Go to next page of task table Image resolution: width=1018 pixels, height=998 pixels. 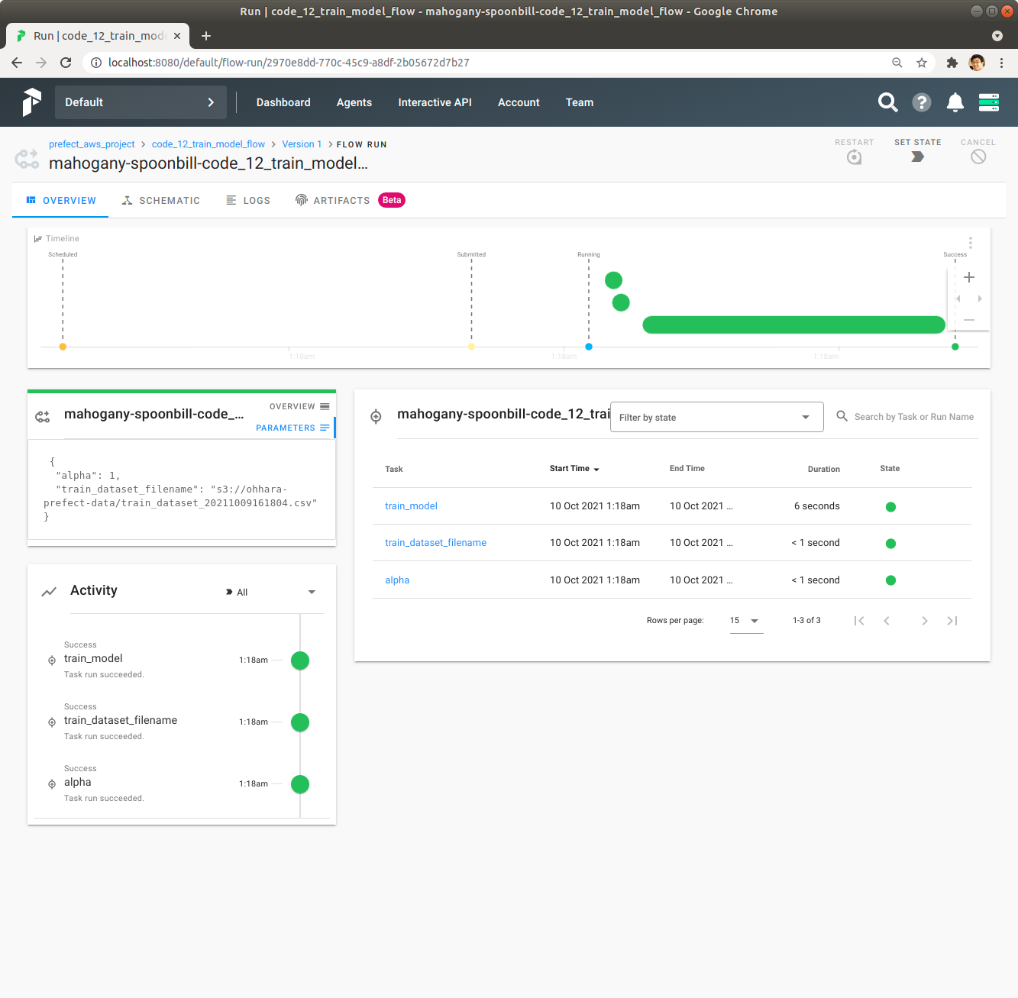click(x=925, y=621)
